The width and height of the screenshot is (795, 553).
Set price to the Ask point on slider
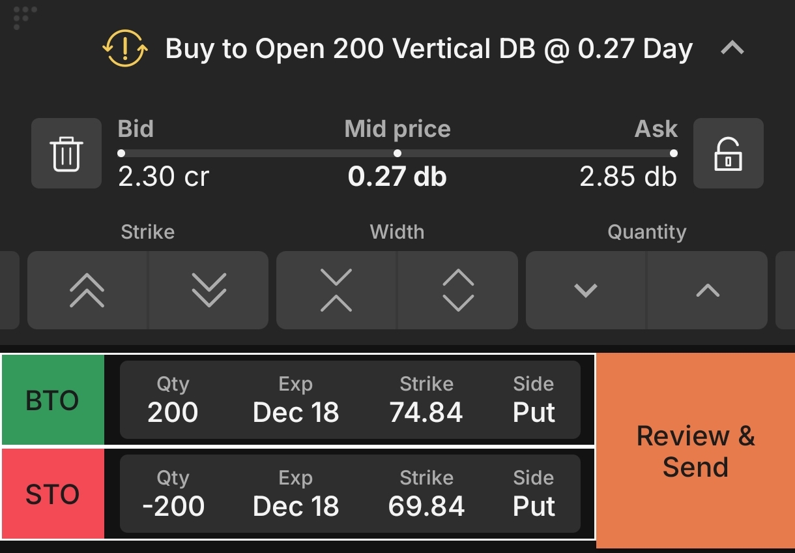click(x=673, y=153)
